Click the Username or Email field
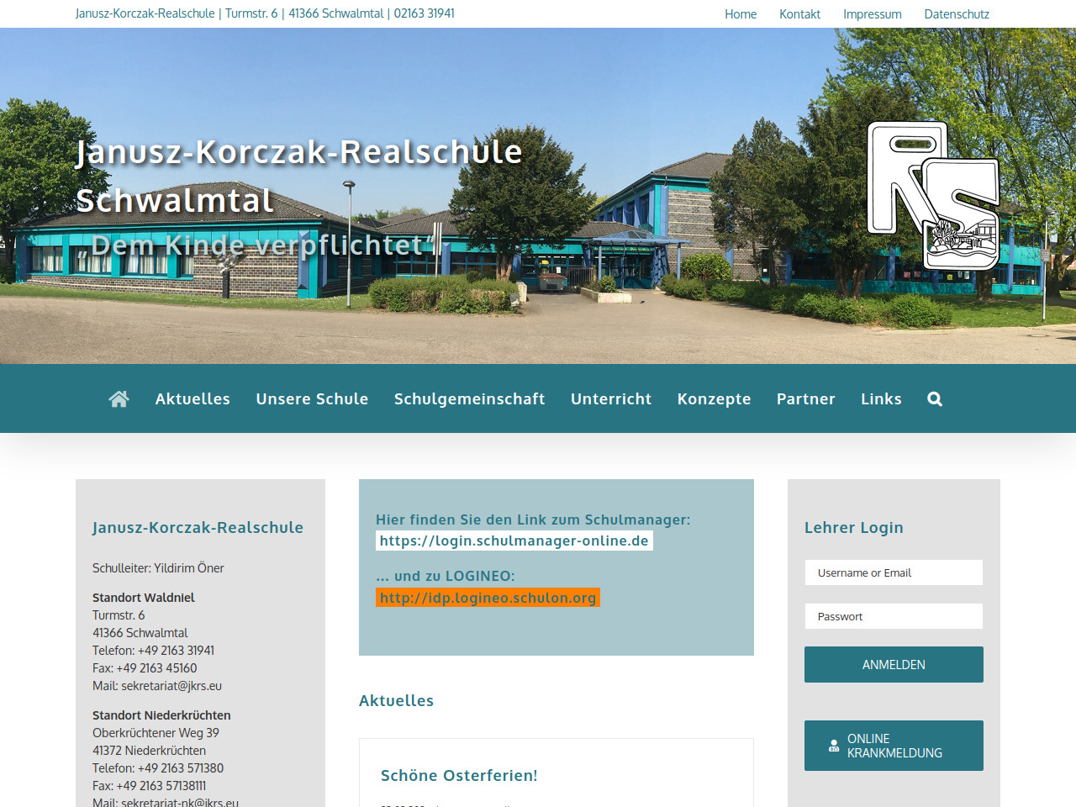This screenshot has width=1076, height=807. coord(894,572)
